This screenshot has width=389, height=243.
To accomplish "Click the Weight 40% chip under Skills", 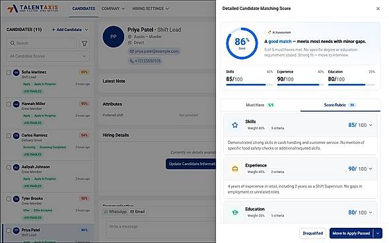I will (256, 128).
